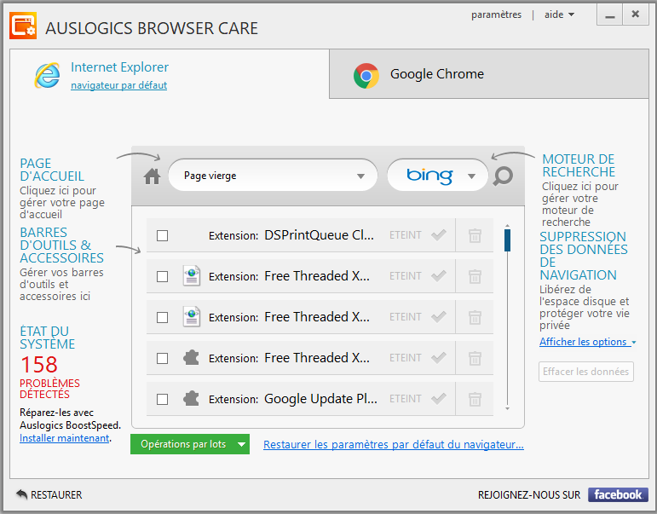Click the Effacer les données button
The image size is (657, 514).
click(x=585, y=372)
